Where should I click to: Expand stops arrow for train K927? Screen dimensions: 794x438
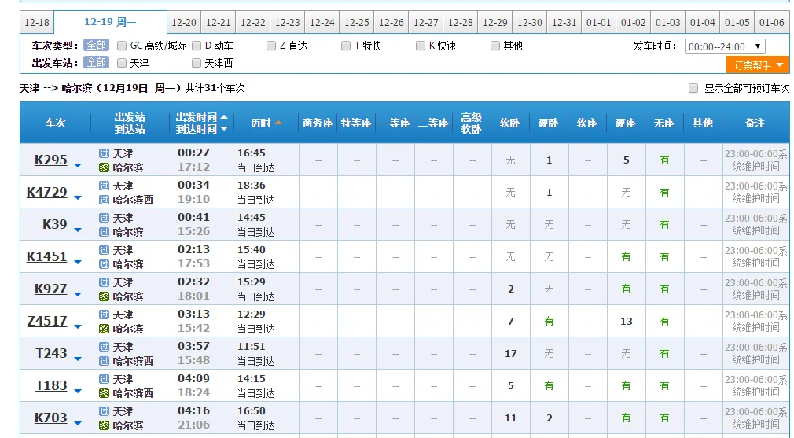pos(78,294)
